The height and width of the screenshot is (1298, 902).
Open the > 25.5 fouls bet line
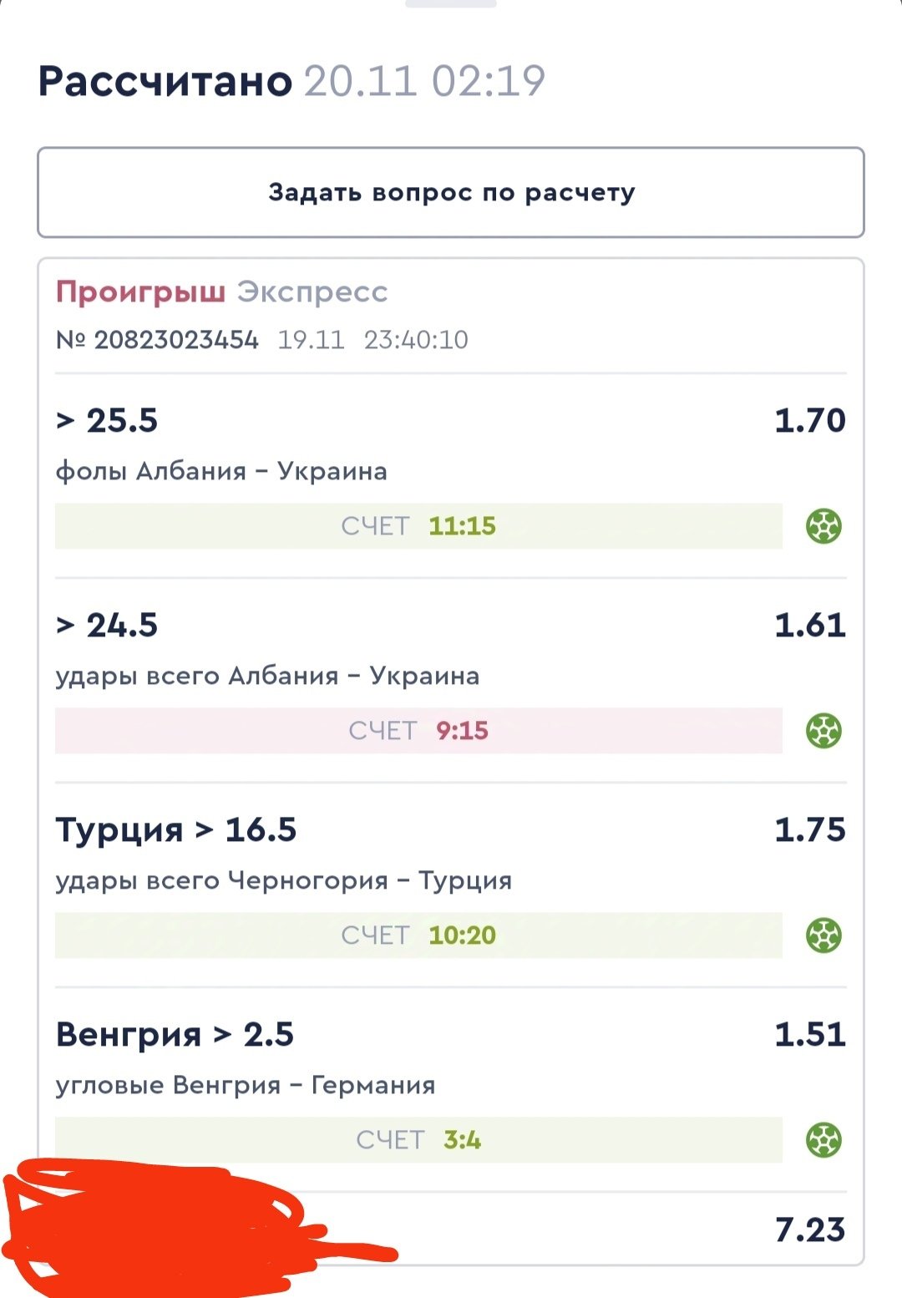coord(107,420)
